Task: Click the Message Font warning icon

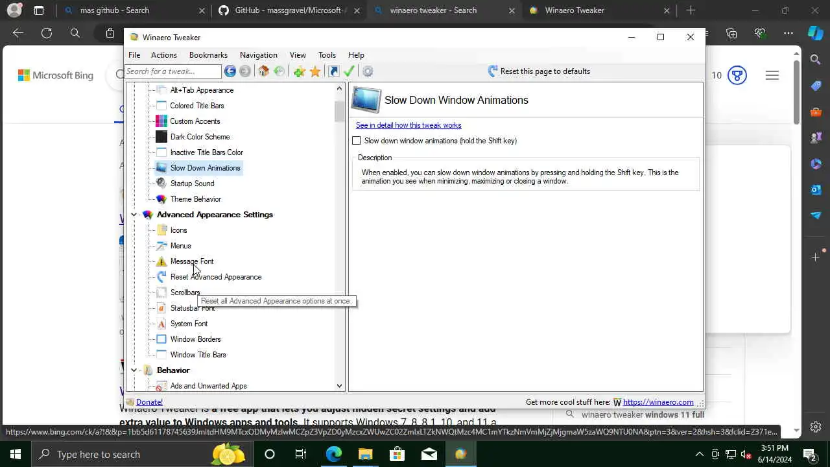Action: tap(161, 261)
